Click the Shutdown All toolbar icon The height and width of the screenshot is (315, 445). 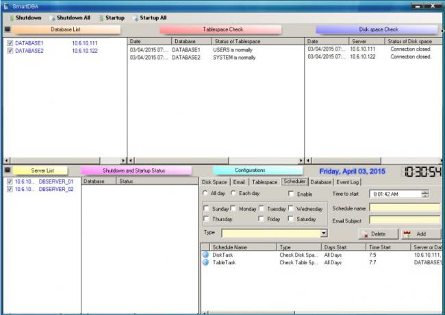click(x=51, y=18)
